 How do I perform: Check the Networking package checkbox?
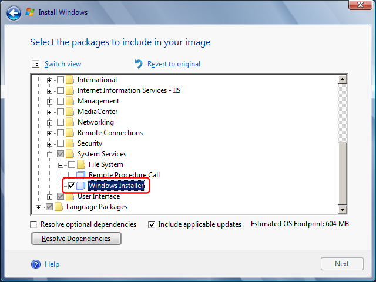click(x=61, y=122)
